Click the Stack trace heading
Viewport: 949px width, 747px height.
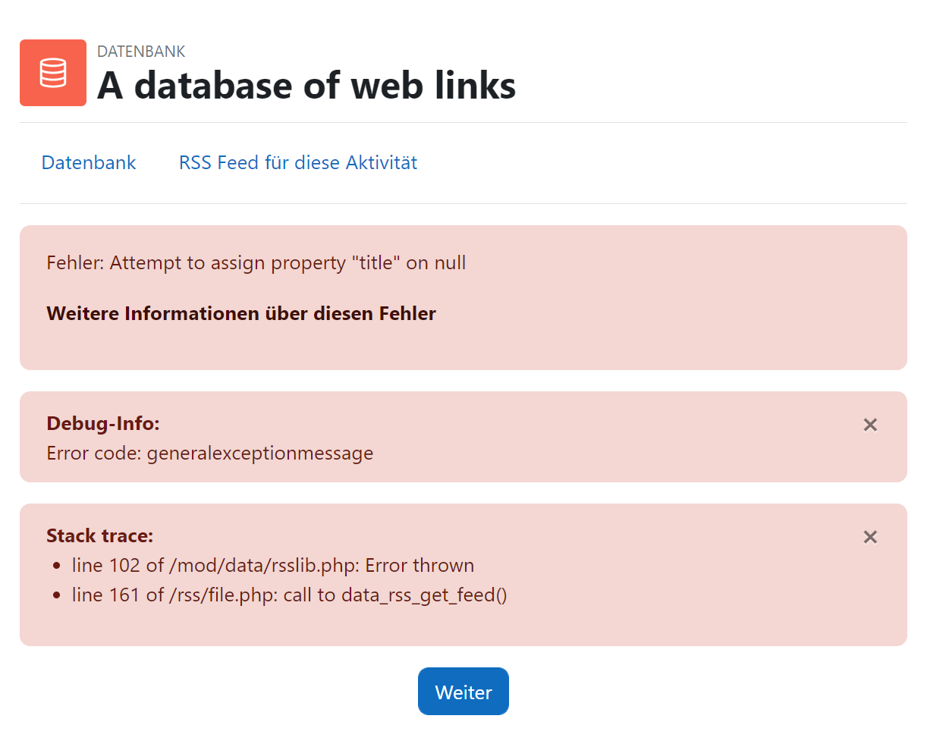pos(100,535)
